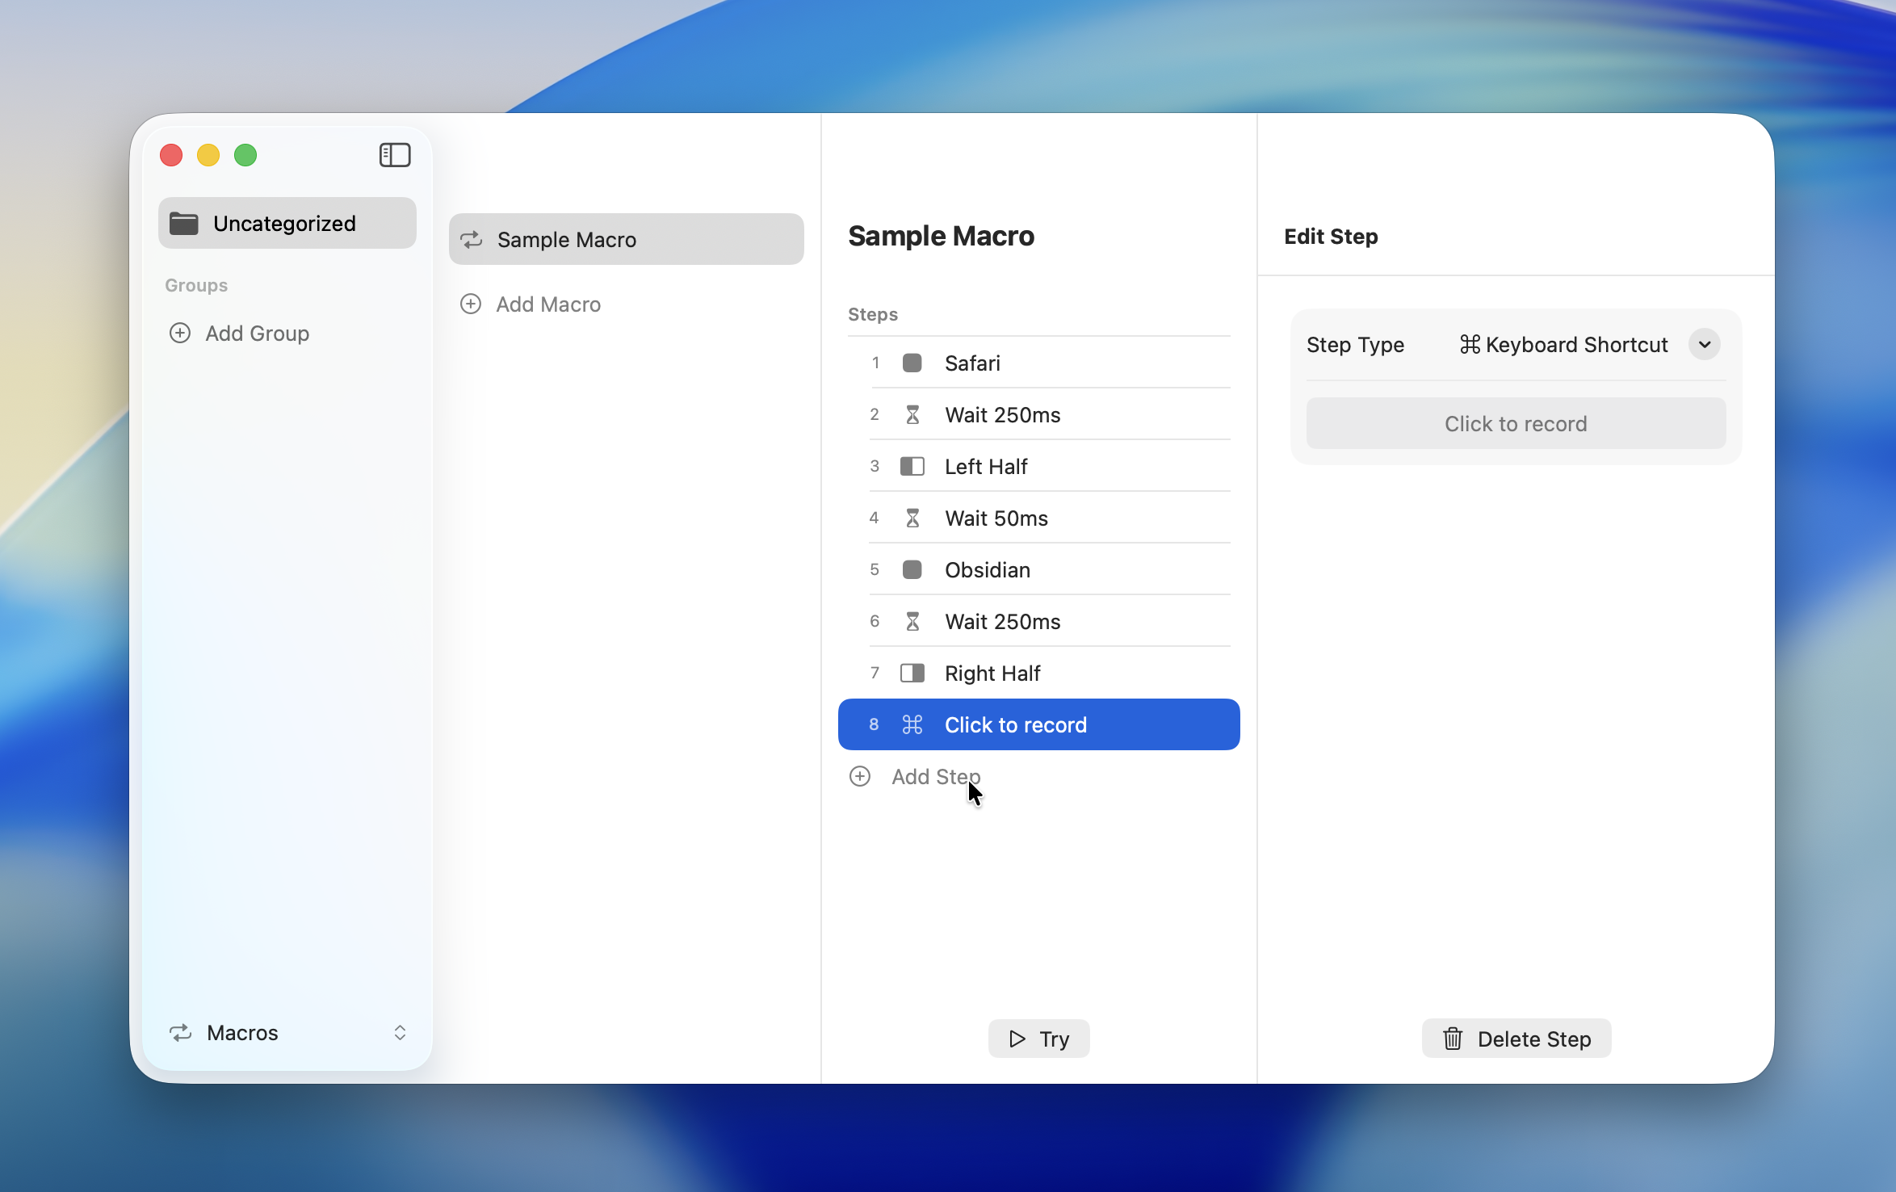Click hourglass icon on Wait 50ms step

(x=912, y=518)
